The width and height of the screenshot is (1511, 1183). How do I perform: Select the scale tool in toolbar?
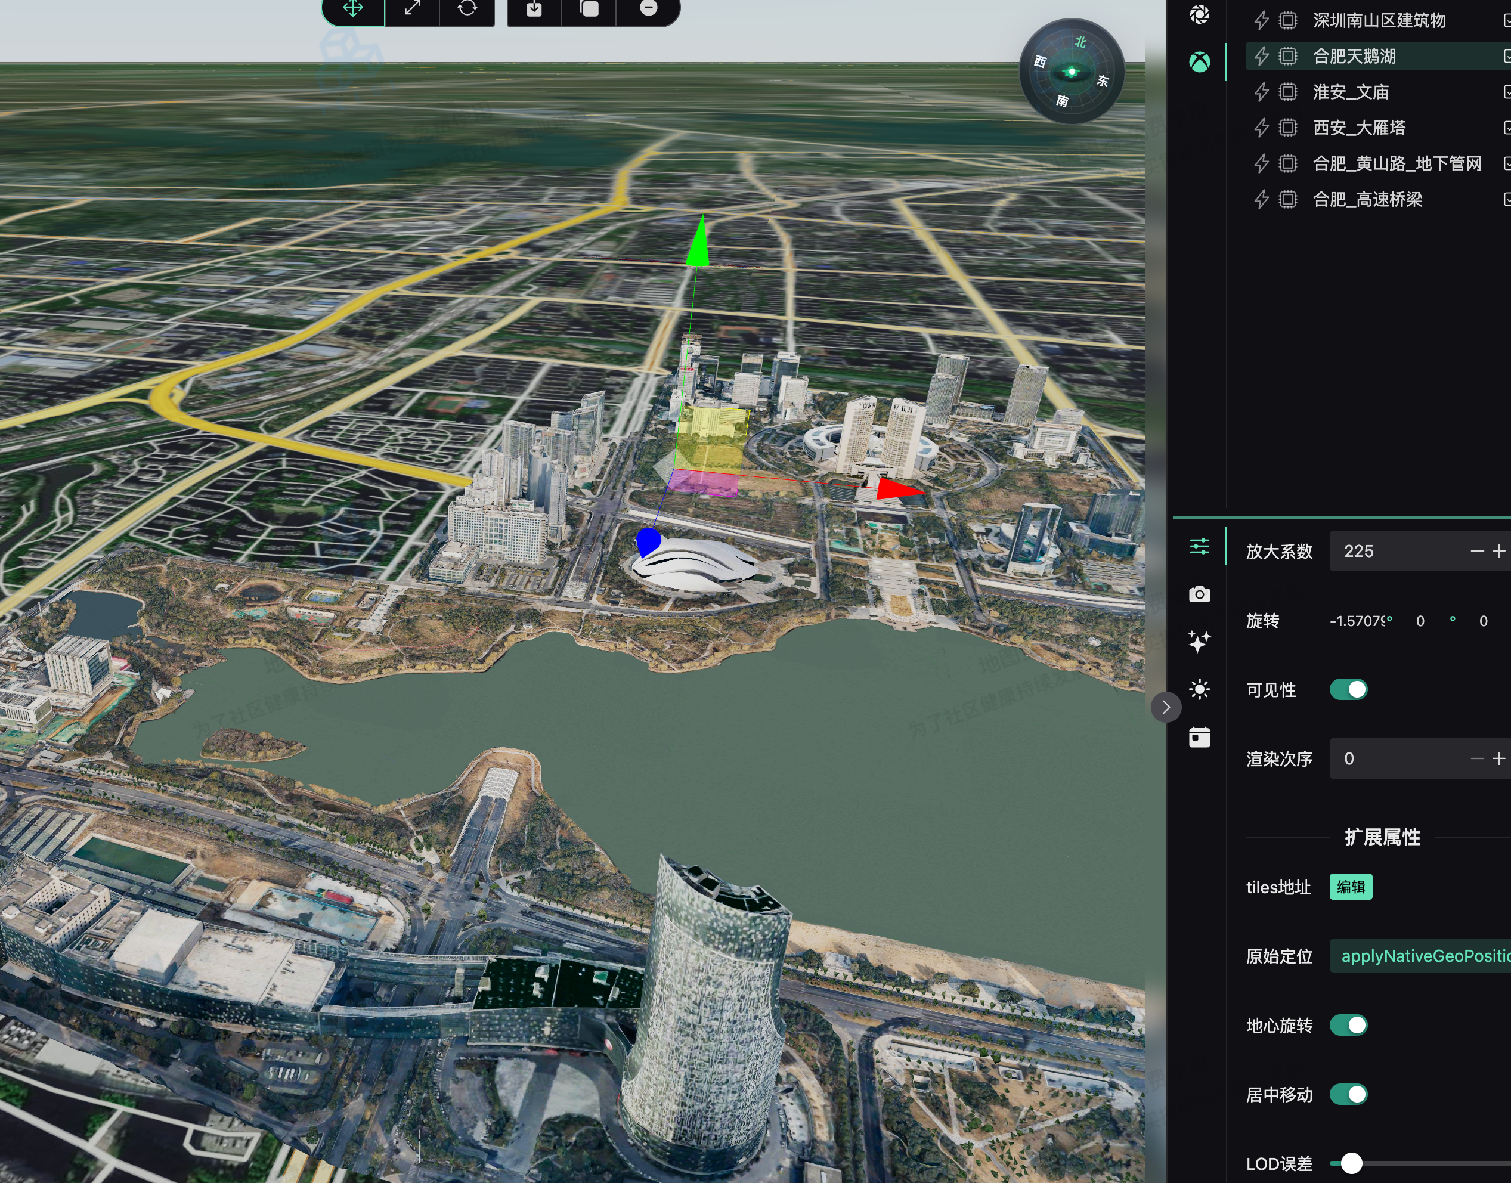pyautogui.click(x=412, y=8)
